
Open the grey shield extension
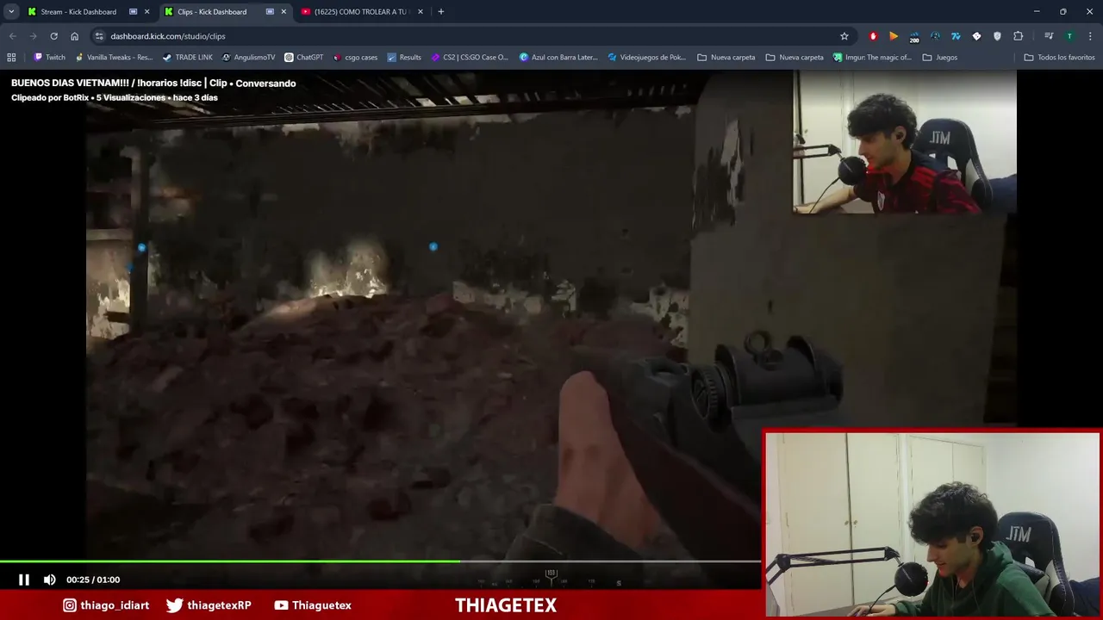(x=997, y=36)
